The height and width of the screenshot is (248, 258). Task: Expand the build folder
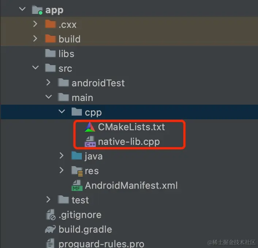pos(35,38)
